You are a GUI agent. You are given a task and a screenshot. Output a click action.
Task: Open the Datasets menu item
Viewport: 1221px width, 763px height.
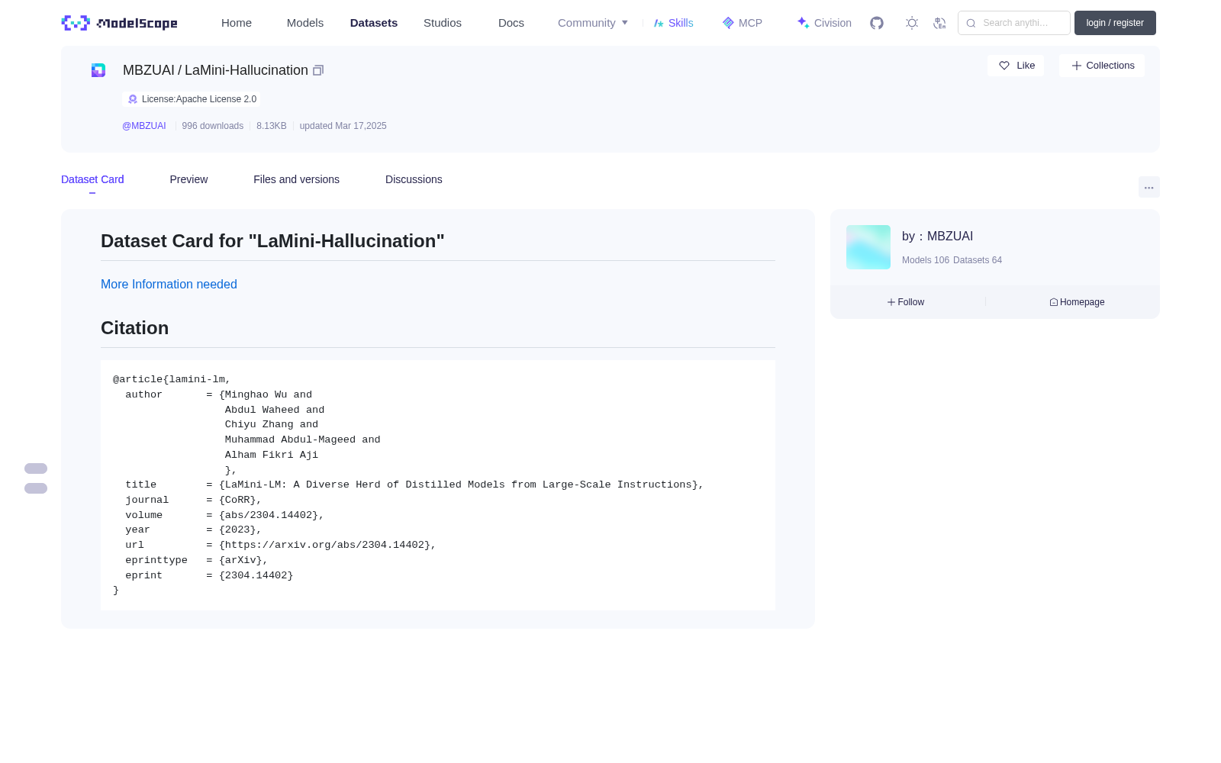point(374,23)
